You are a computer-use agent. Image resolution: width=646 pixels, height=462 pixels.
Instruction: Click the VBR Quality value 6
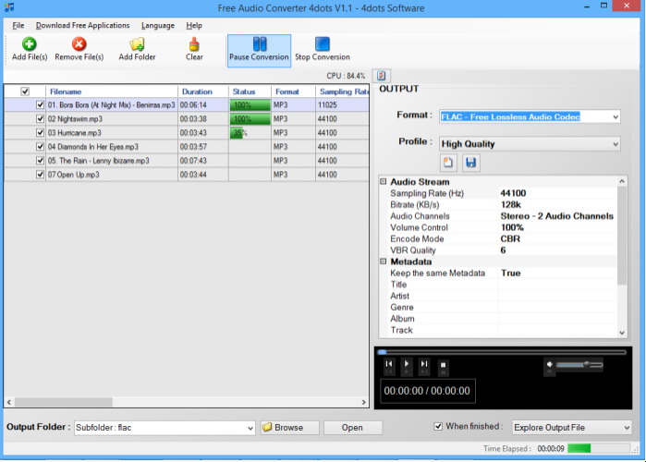[503, 250]
